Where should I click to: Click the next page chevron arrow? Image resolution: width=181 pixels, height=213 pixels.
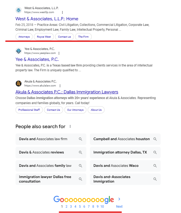coord(119,199)
